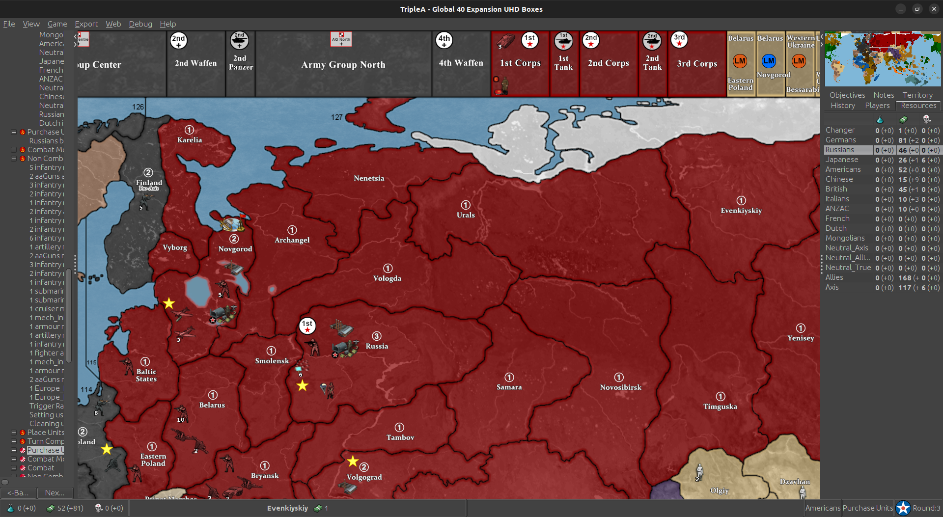Click the world minimap thumbnail
The width and height of the screenshot is (943, 517).
(883, 59)
